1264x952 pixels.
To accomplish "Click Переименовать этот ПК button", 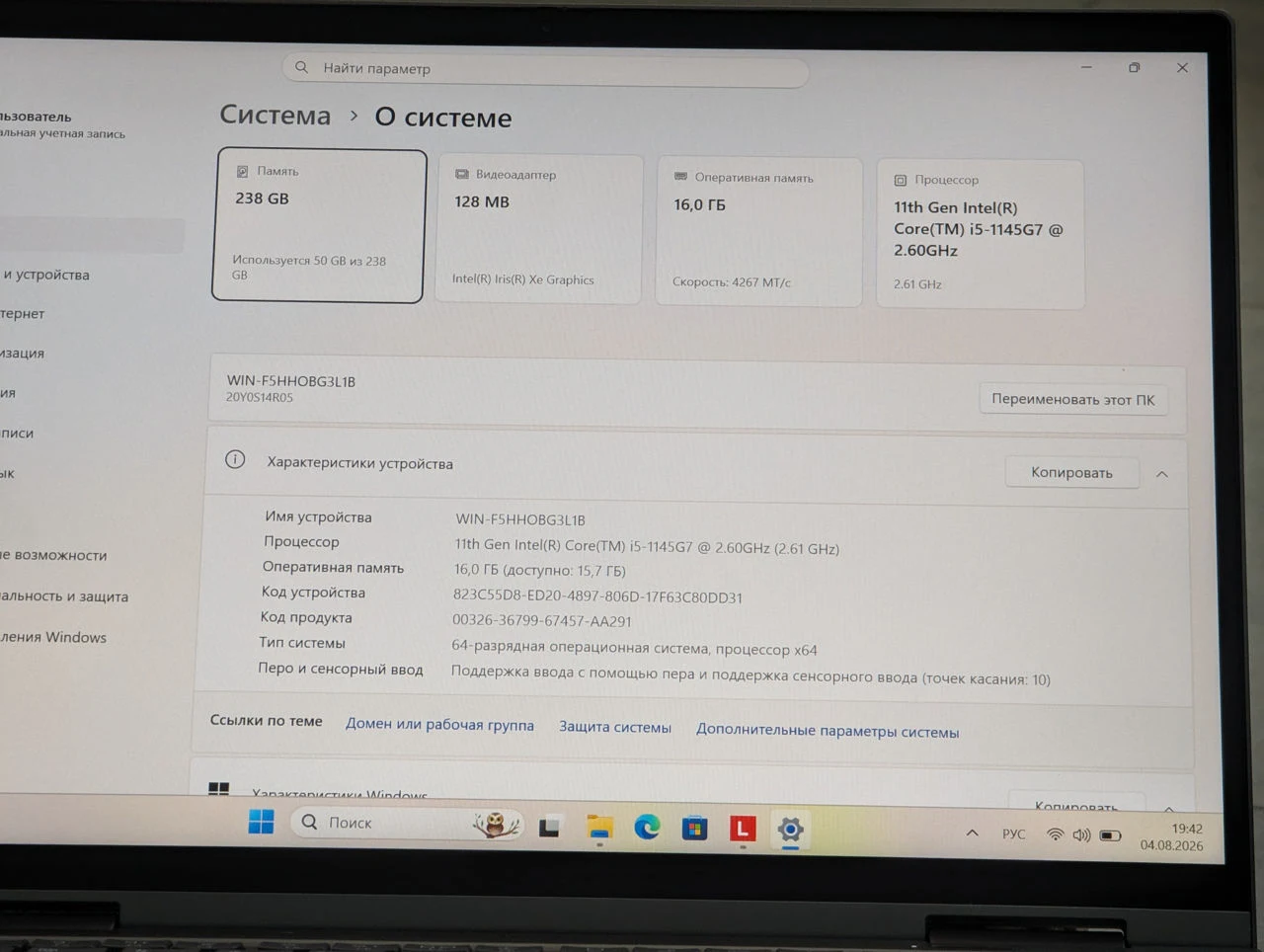I will 1073,399.
